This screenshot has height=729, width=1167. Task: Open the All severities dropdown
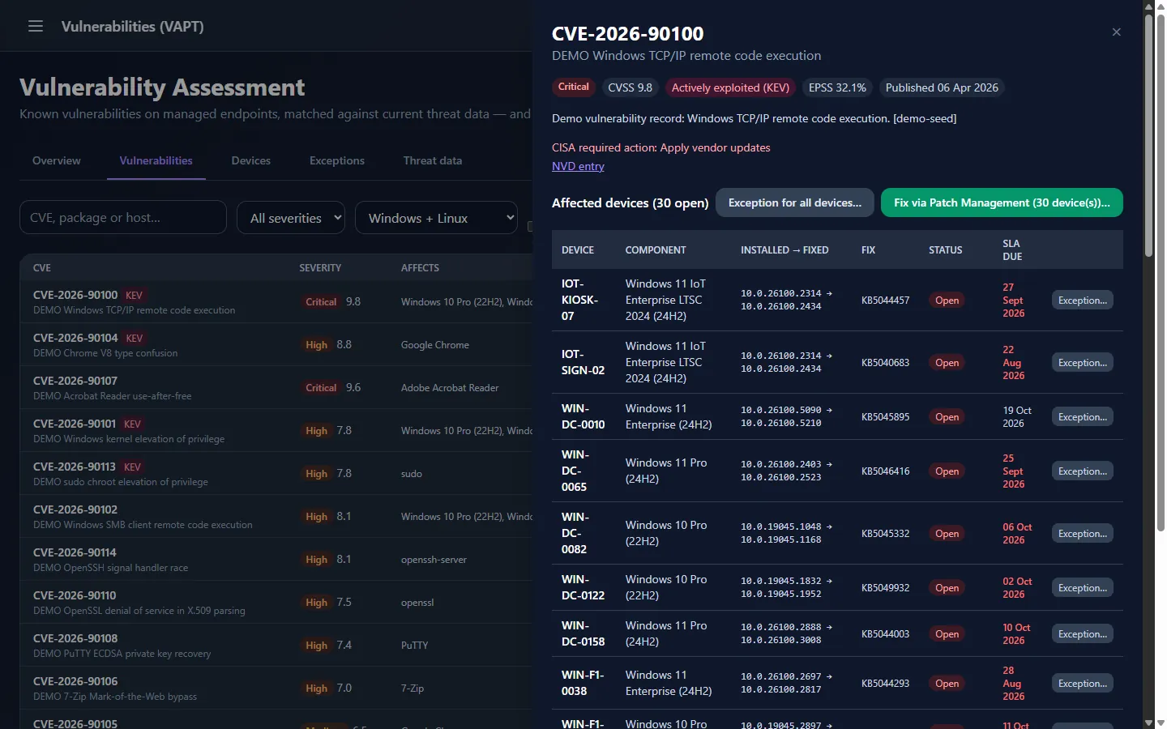point(291,218)
